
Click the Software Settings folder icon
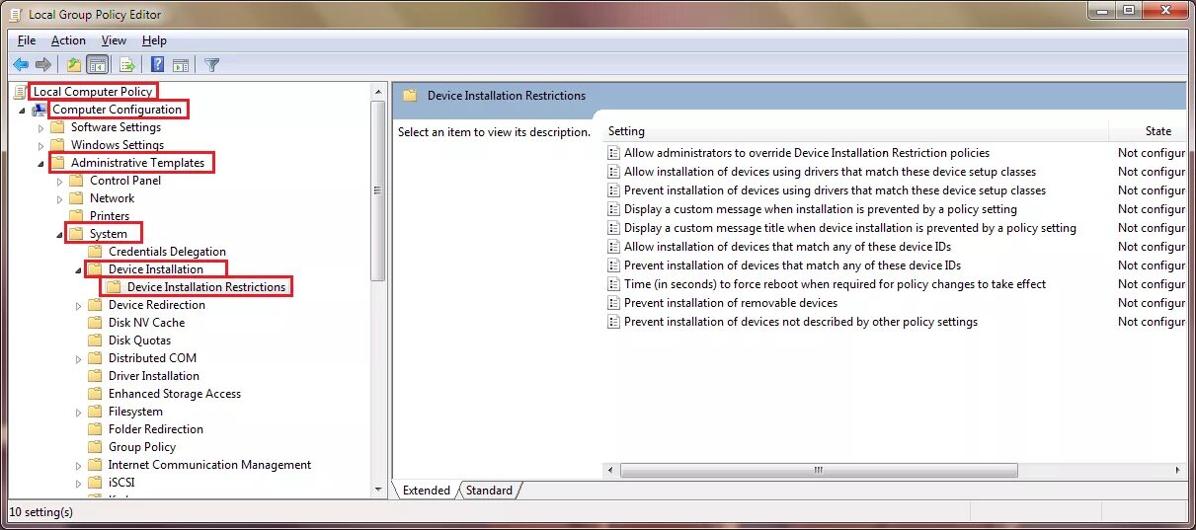coord(57,127)
